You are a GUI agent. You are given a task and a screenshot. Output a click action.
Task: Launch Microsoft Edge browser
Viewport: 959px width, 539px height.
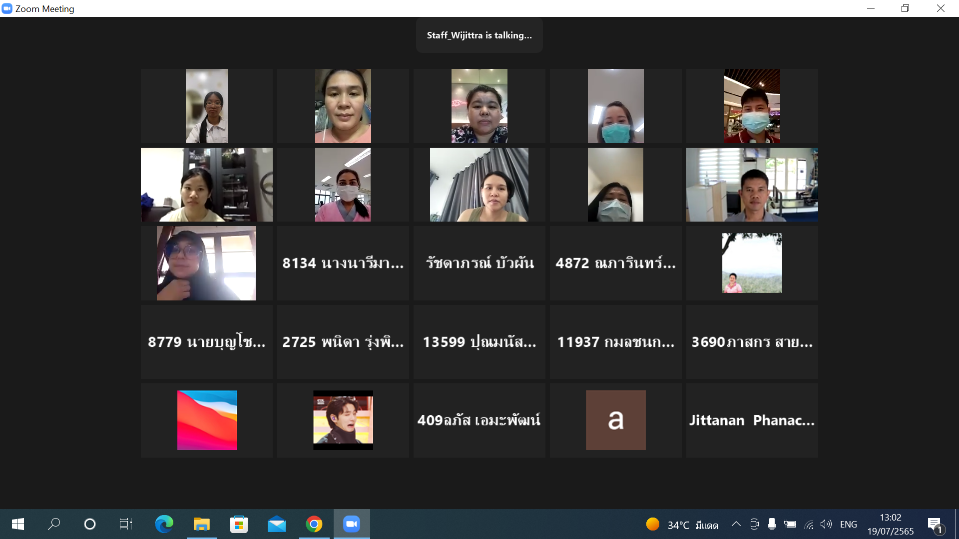[164, 524]
